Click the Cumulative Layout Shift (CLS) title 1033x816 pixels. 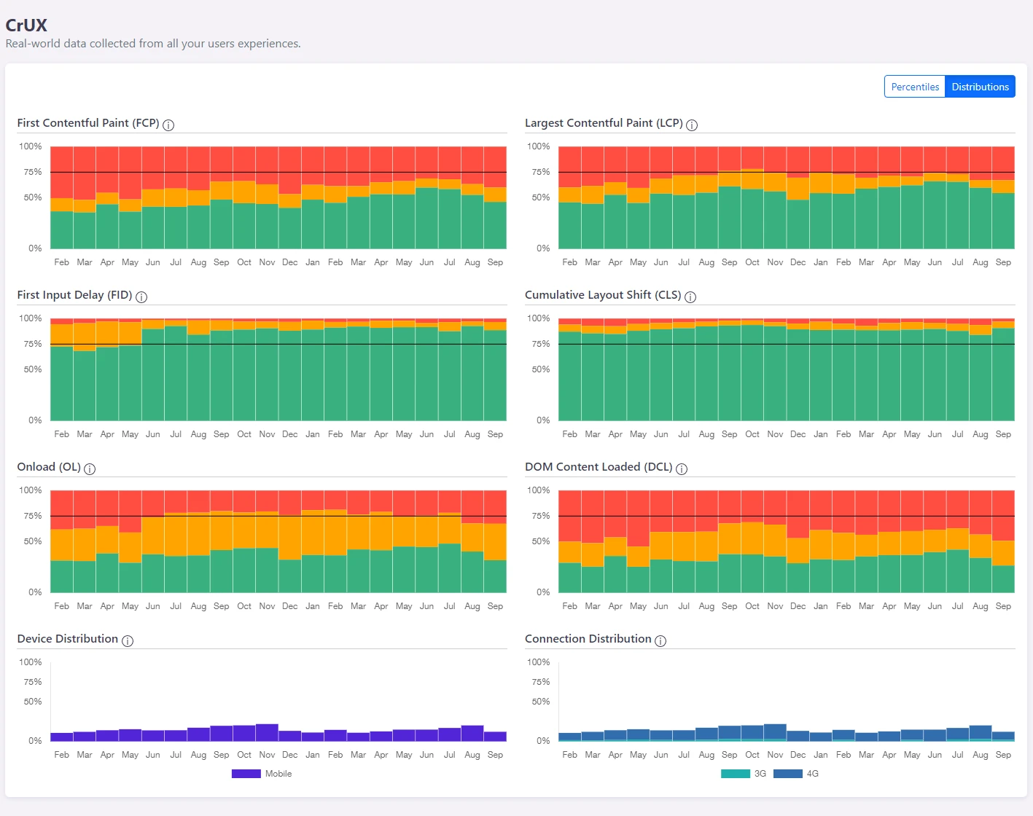coord(603,294)
